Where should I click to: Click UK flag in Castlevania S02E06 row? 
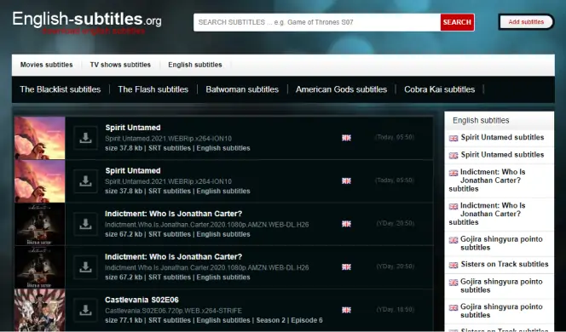[x=347, y=310]
